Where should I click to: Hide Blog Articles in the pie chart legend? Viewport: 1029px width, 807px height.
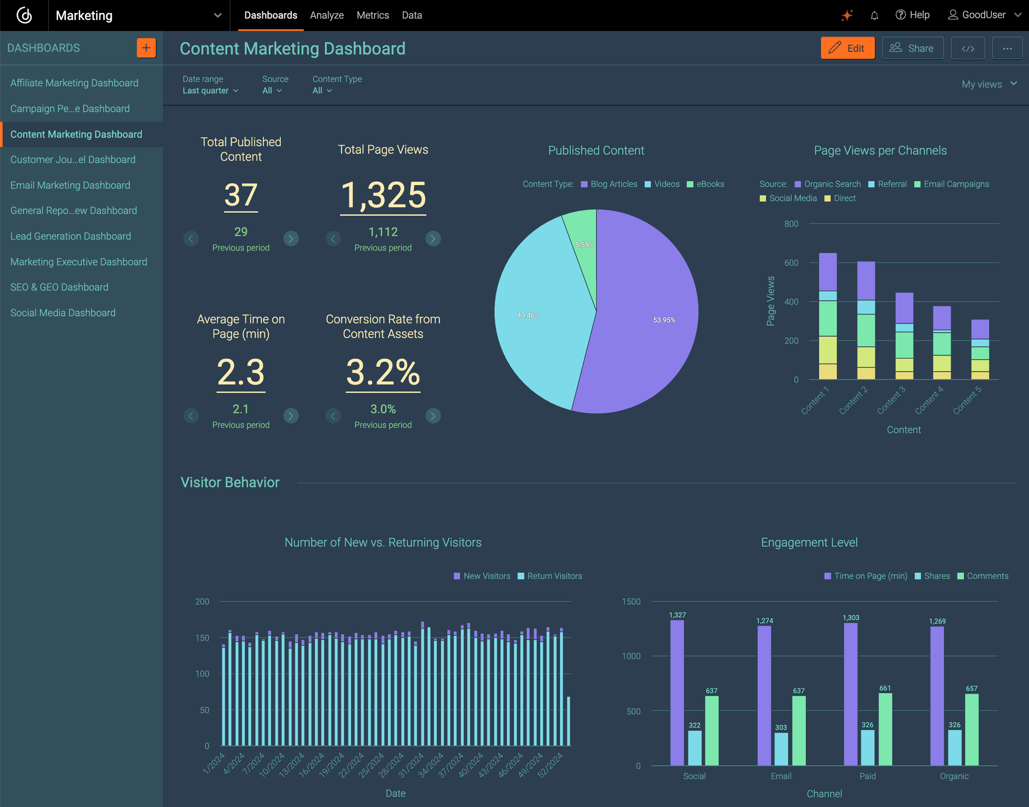(609, 184)
